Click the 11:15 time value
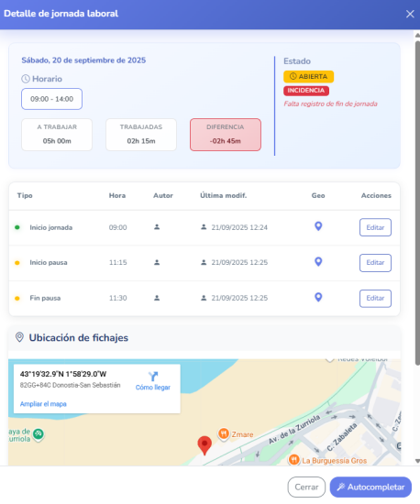This screenshot has height=504, width=420. click(x=117, y=263)
